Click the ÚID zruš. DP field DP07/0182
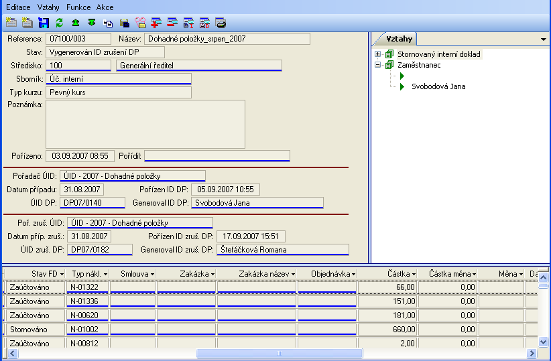This screenshot has width=551, height=361. coord(100,250)
